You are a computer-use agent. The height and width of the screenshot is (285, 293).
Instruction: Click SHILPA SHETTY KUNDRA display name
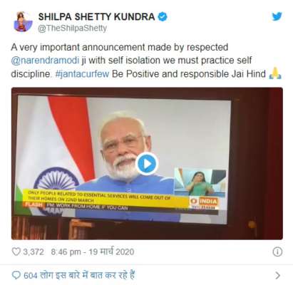click(x=96, y=17)
